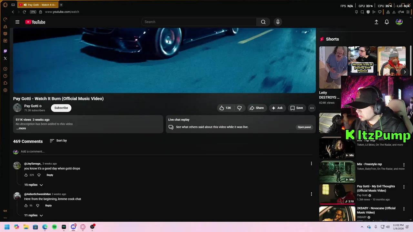Open the Pay Gotti channel name

pos(31,106)
